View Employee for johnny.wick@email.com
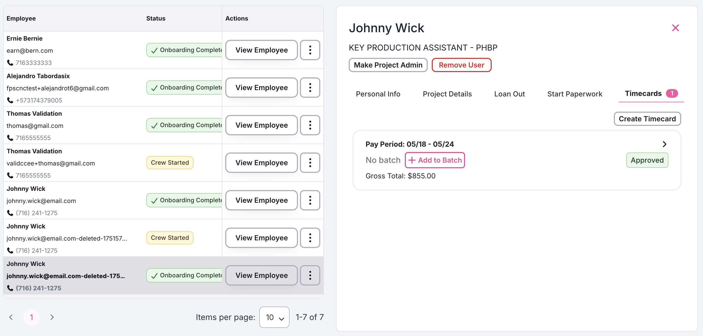Viewport: 703px width, 336px height. pos(261,200)
